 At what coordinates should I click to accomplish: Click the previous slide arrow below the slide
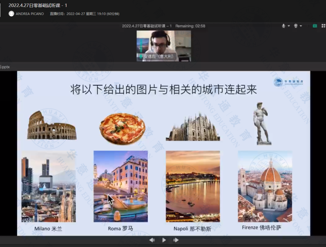[x=152, y=240]
